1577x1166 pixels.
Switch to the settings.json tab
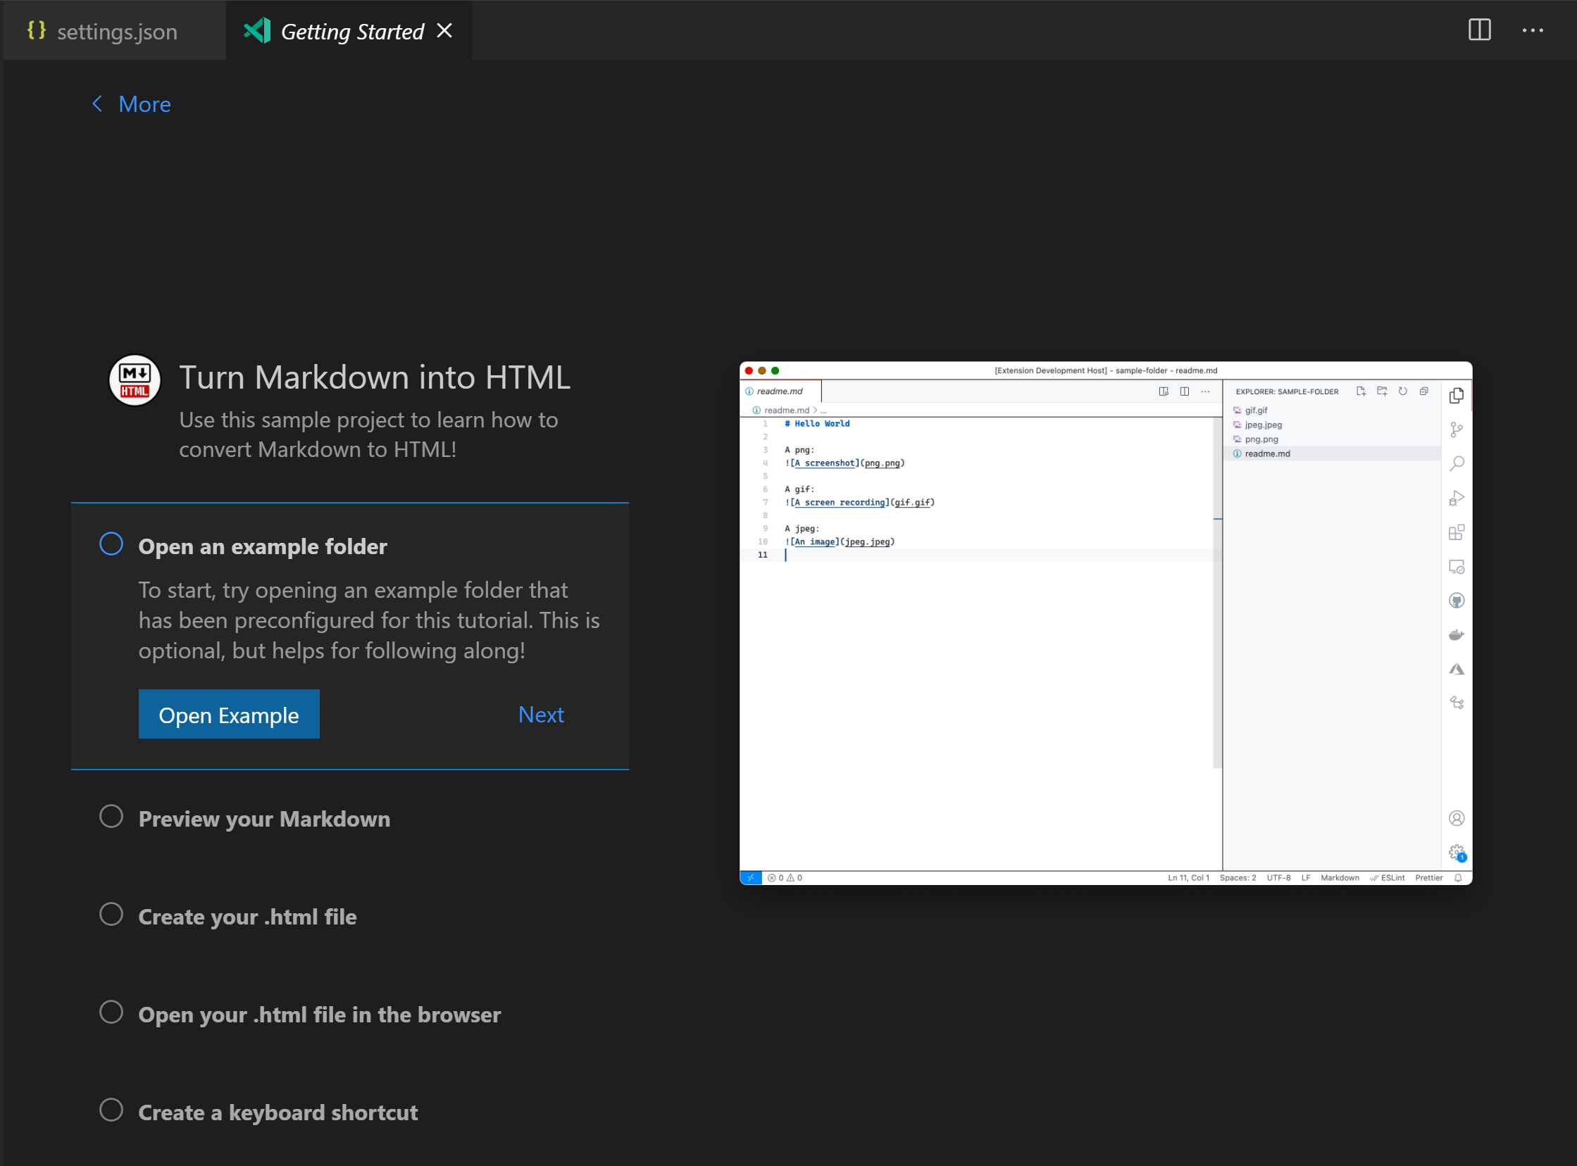click(117, 30)
